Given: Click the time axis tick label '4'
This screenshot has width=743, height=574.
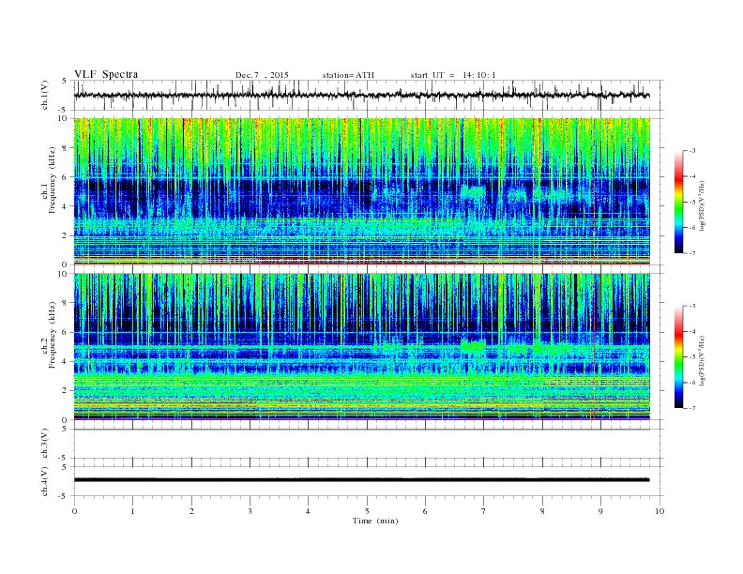Looking at the screenshot, I should (308, 511).
